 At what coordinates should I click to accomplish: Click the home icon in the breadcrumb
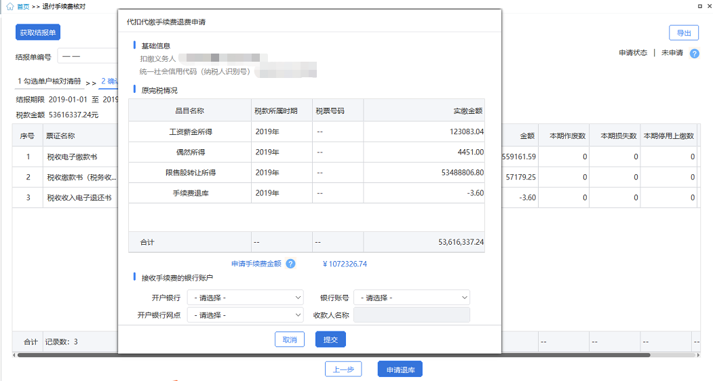click(9, 6)
